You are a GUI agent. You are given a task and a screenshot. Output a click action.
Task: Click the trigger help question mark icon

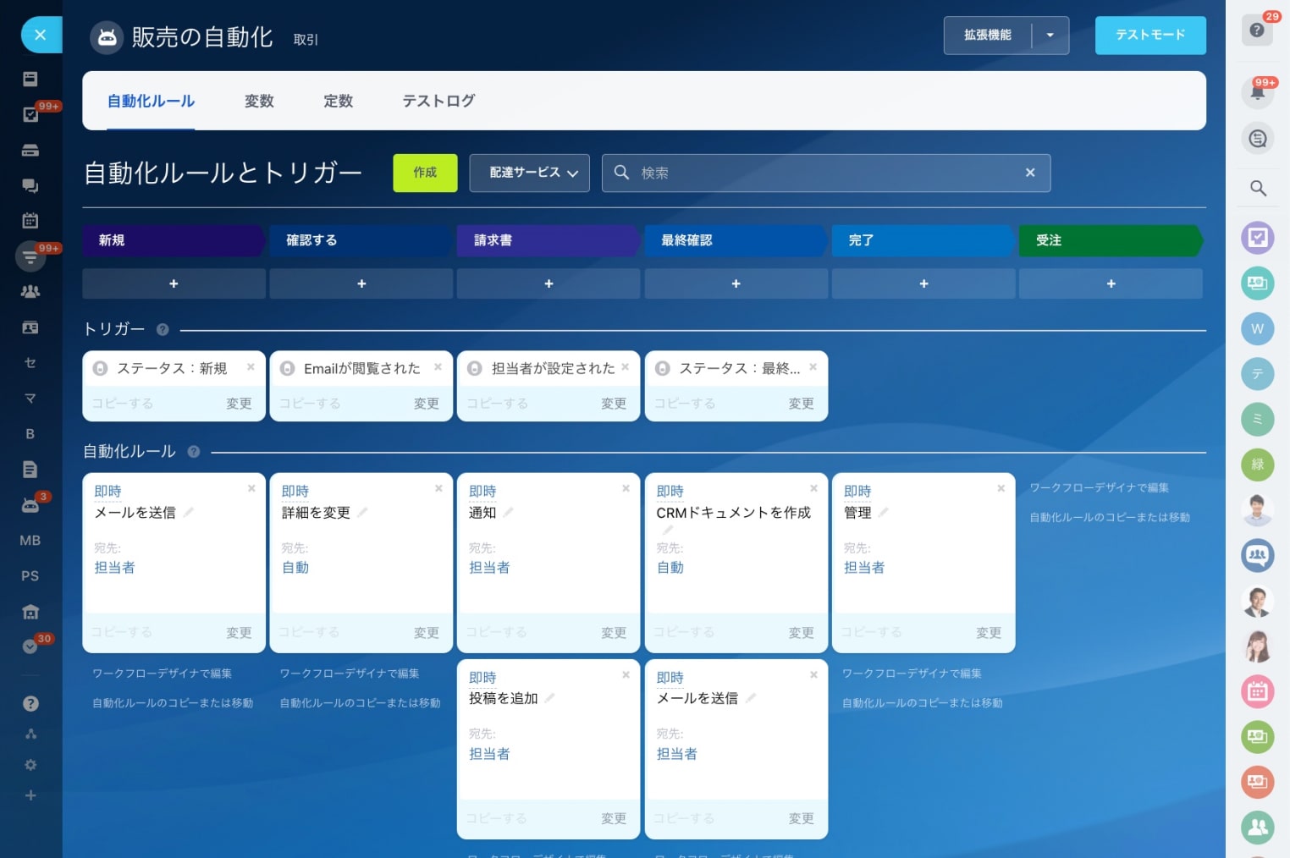pos(163,330)
